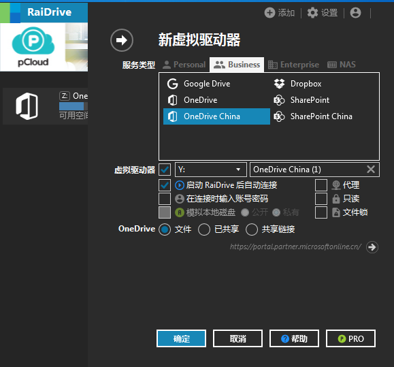Select the Z: OneDrive drive entry icon
Screen dimensions: 394x367
(x=27, y=106)
